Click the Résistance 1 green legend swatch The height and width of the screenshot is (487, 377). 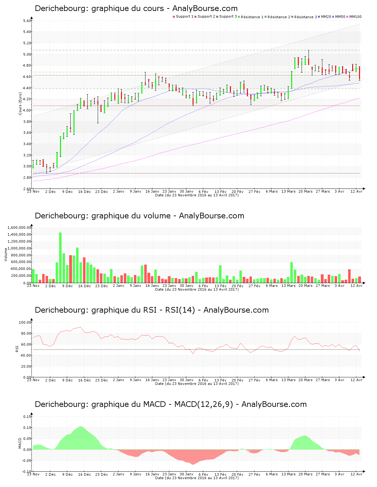point(239,17)
